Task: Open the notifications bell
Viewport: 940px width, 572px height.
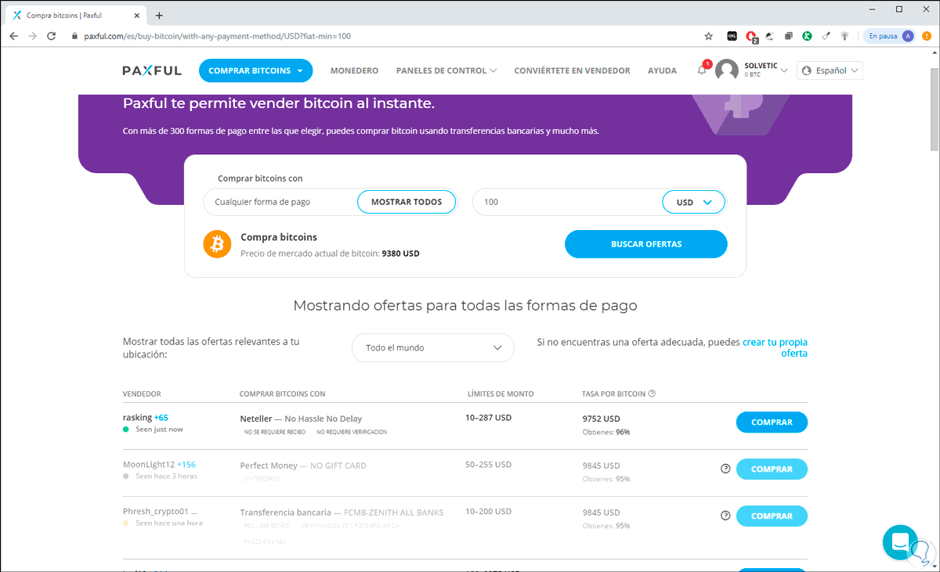Action: click(702, 70)
